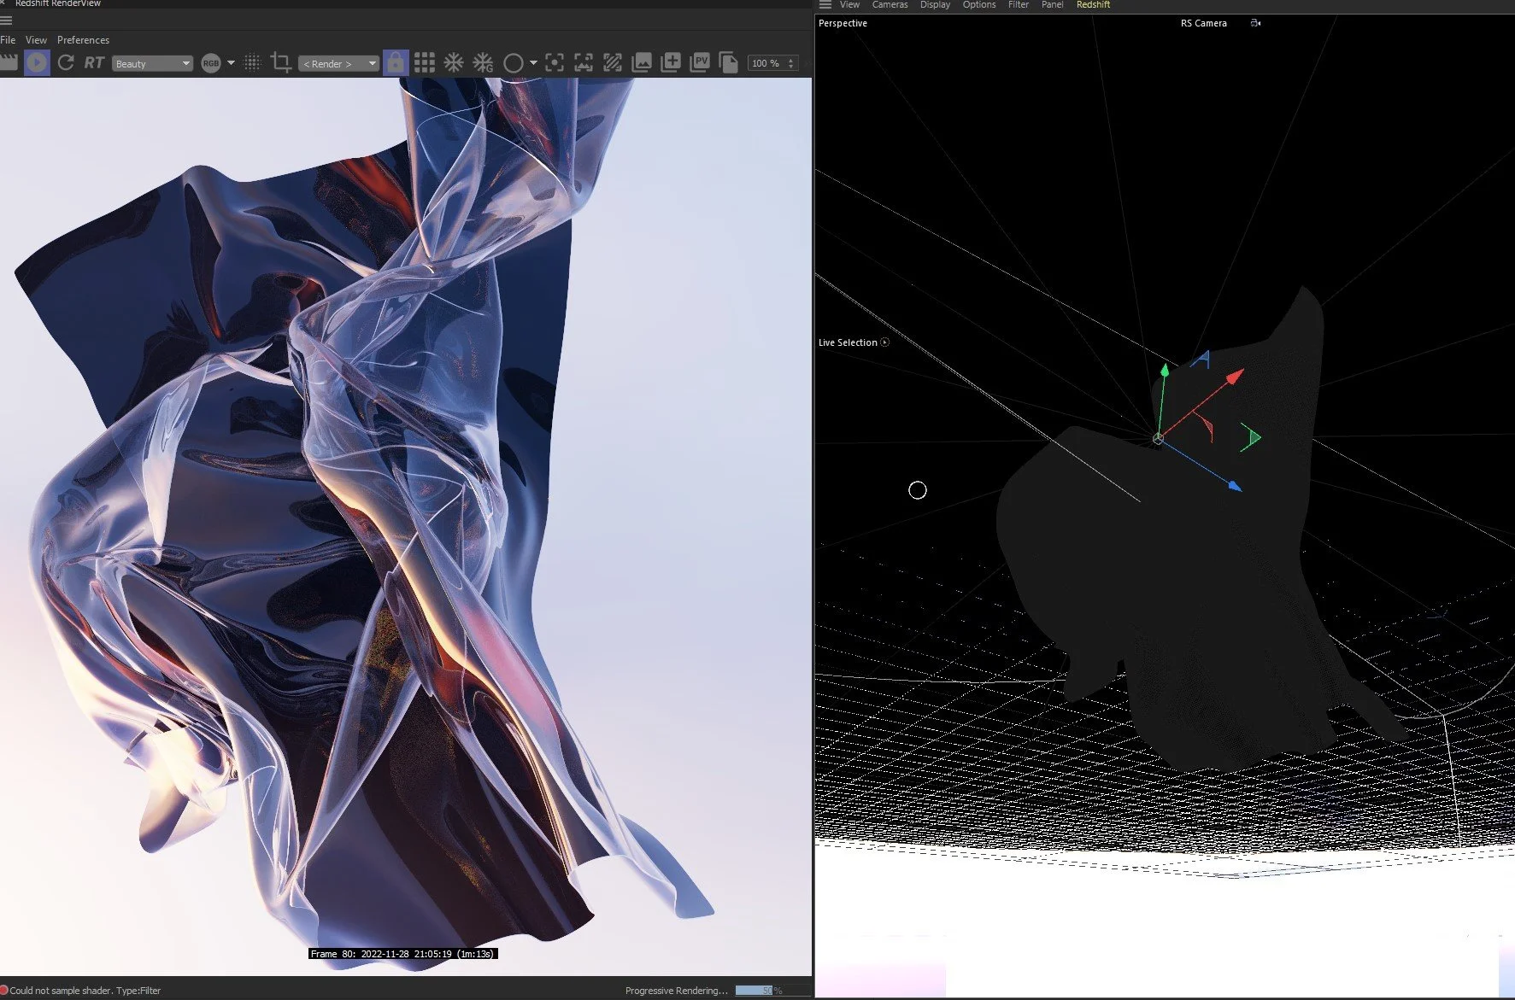Open the RenderView View menu

click(36, 40)
